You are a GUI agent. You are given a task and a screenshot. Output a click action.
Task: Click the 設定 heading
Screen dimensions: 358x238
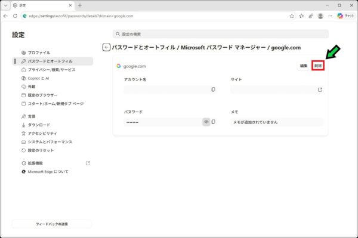pos(18,35)
